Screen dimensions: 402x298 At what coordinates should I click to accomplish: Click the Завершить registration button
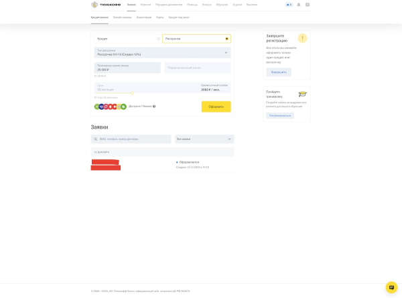point(278,72)
